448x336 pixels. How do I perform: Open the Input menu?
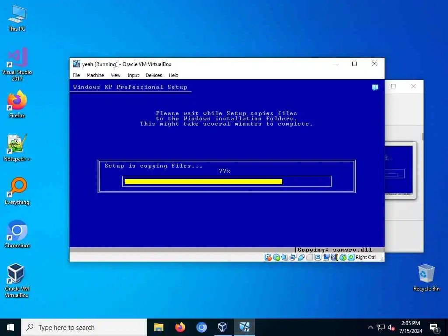pos(133,75)
